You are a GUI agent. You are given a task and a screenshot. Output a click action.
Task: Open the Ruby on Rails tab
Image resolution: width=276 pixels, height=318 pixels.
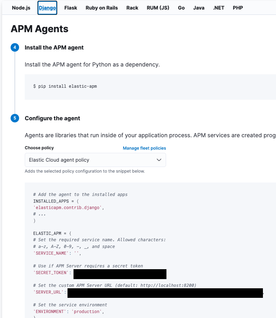point(102,8)
